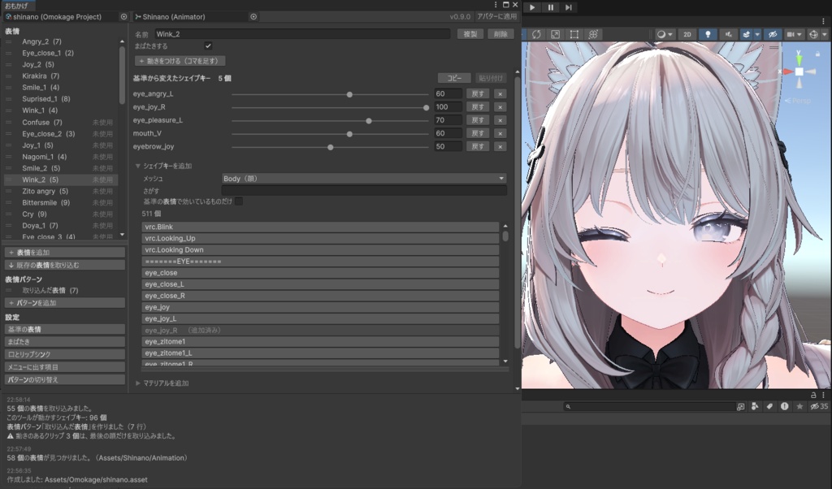
Task: Click 表情を追加 button
Action: [65, 253]
